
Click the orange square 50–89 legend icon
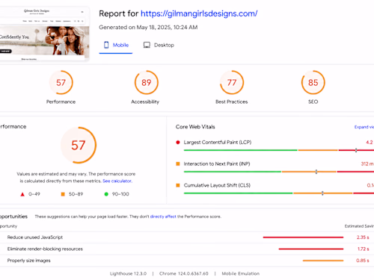(x=63, y=194)
